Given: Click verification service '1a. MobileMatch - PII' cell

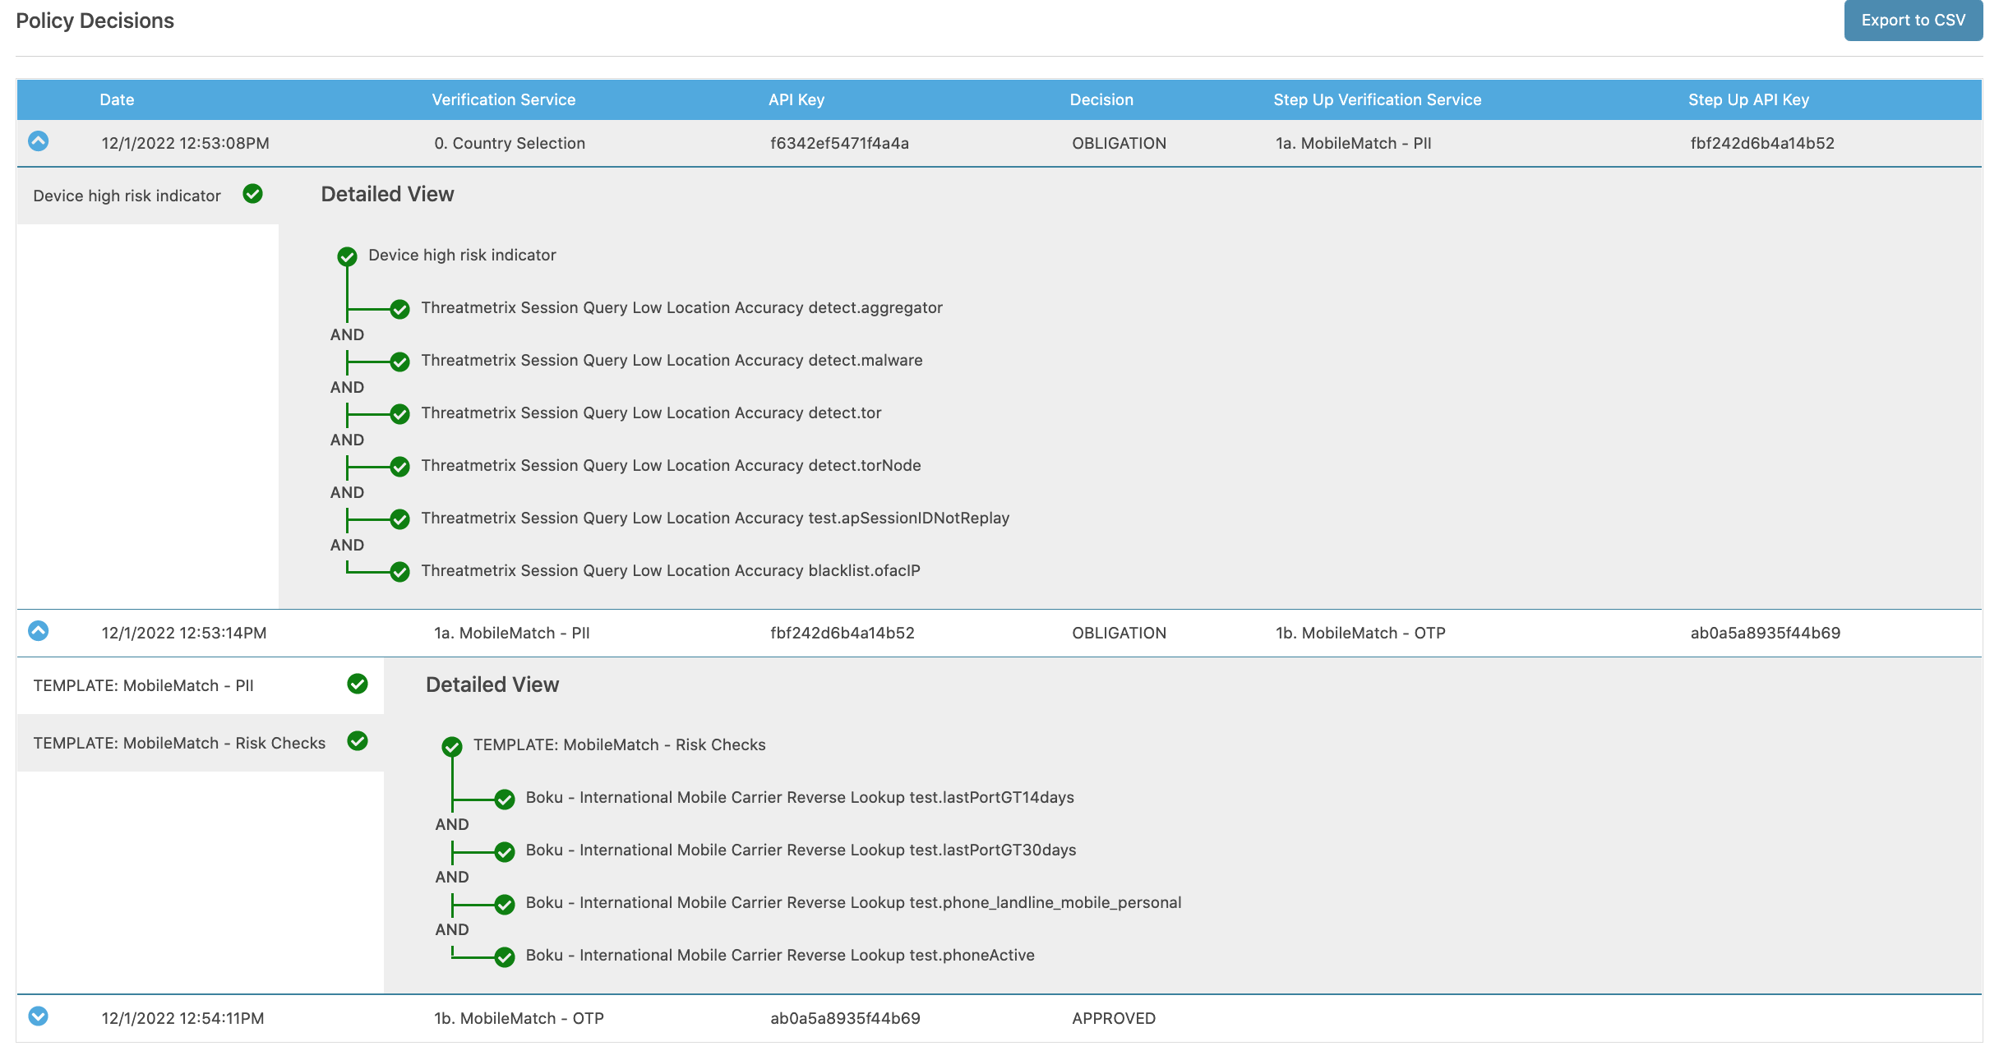Looking at the screenshot, I should coord(511,633).
